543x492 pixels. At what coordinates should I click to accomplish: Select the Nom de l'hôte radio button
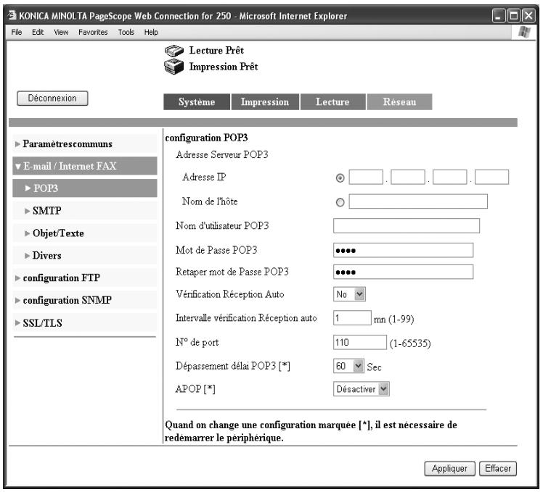(340, 202)
